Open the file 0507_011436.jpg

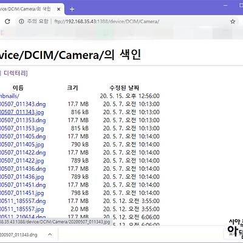pos(22,177)
